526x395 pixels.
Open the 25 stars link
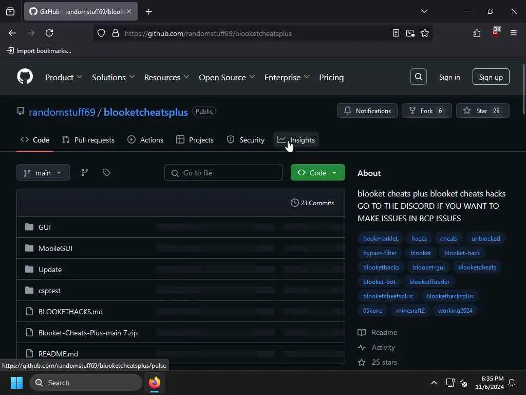pos(378,362)
